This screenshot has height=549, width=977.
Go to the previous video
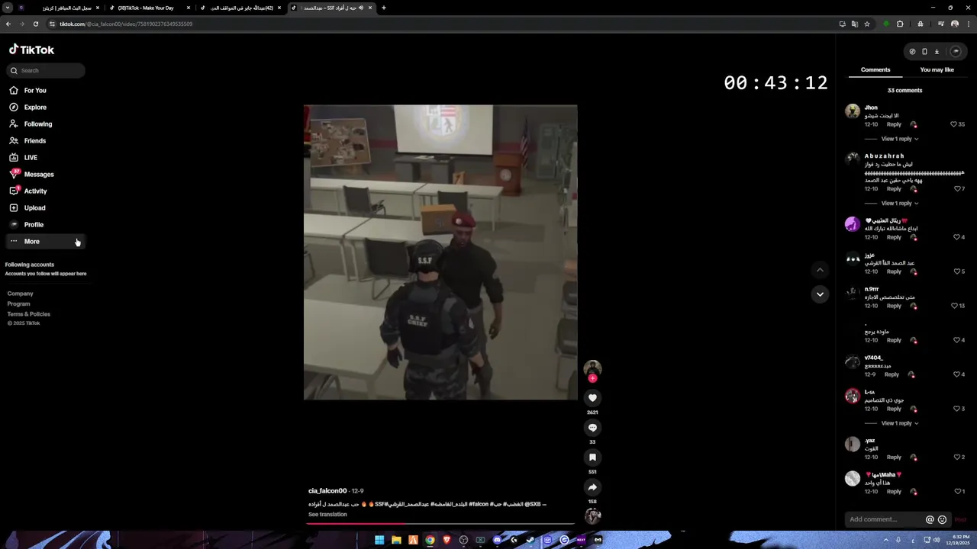point(820,269)
